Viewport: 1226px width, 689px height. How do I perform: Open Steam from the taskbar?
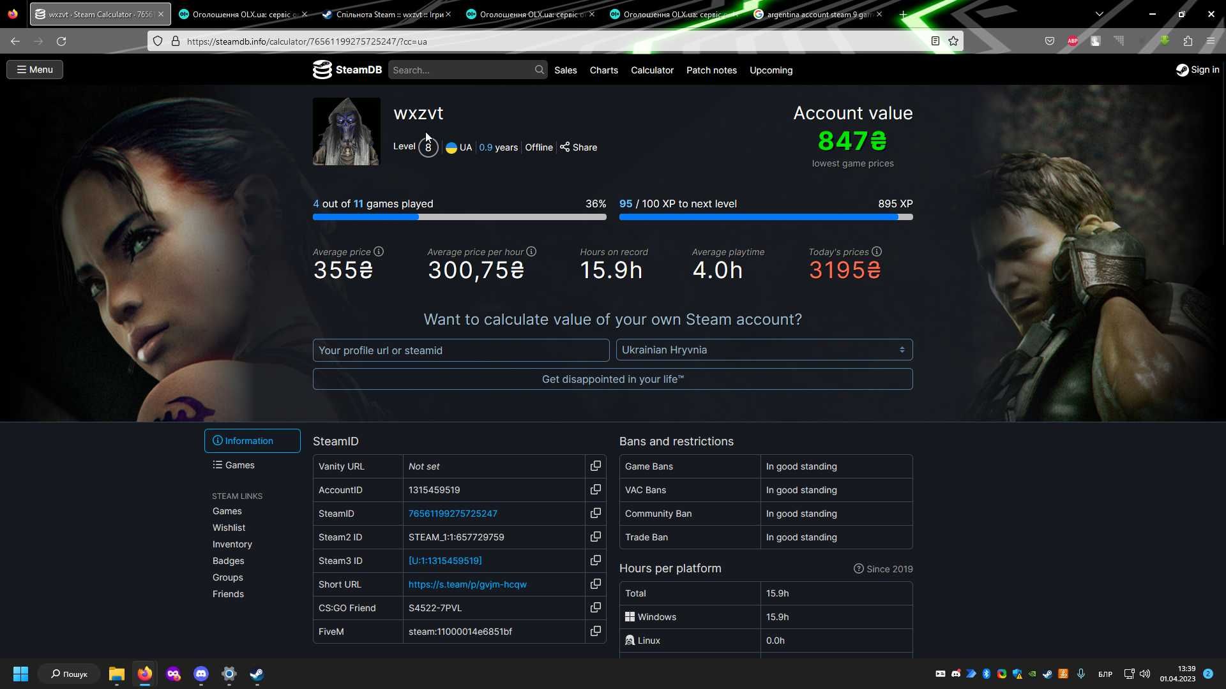[257, 674]
